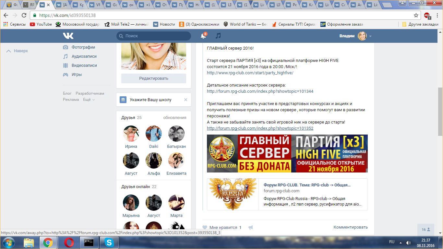
Task: Open the music note player icon
Action: click(x=218, y=36)
